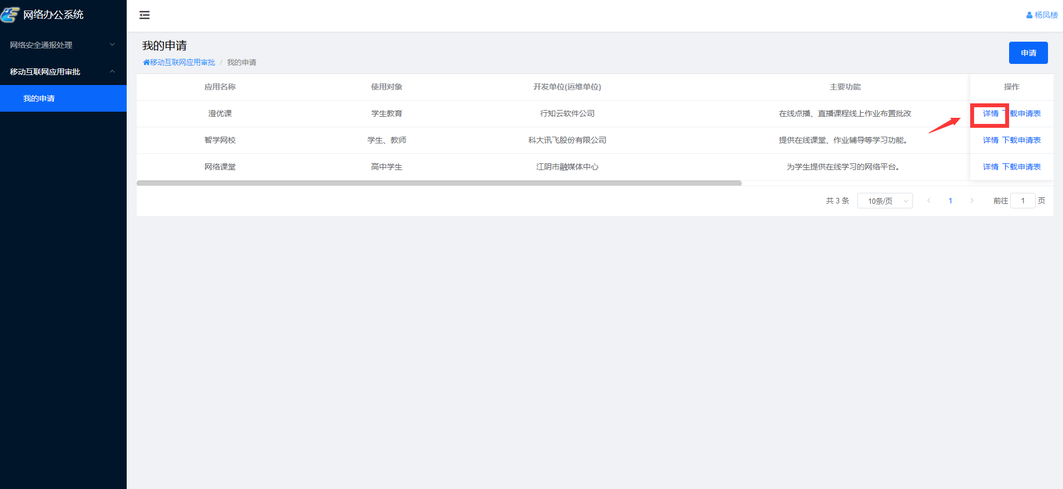Go to next page arrow

pos(971,201)
